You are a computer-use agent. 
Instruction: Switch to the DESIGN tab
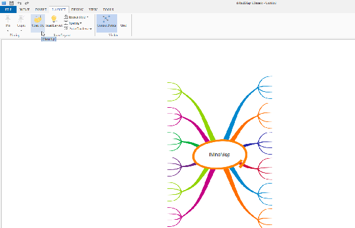pyautogui.click(x=77, y=9)
